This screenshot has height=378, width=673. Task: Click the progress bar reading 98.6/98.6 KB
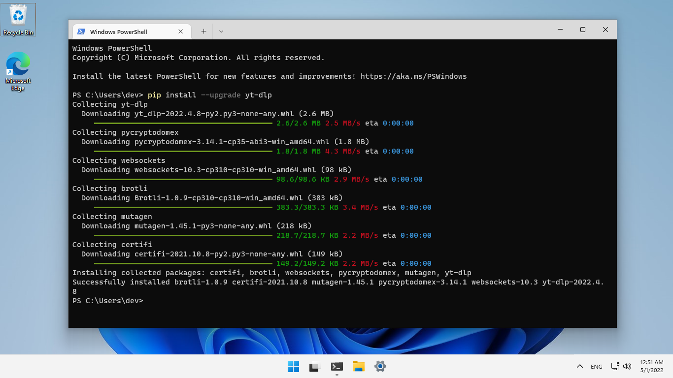point(183,179)
